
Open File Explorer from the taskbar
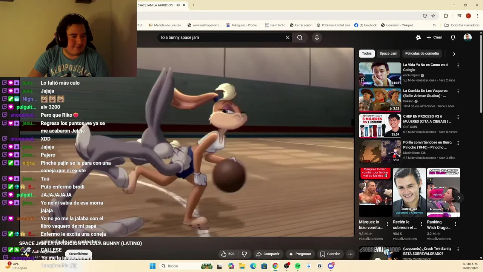click(x=242, y=266)
